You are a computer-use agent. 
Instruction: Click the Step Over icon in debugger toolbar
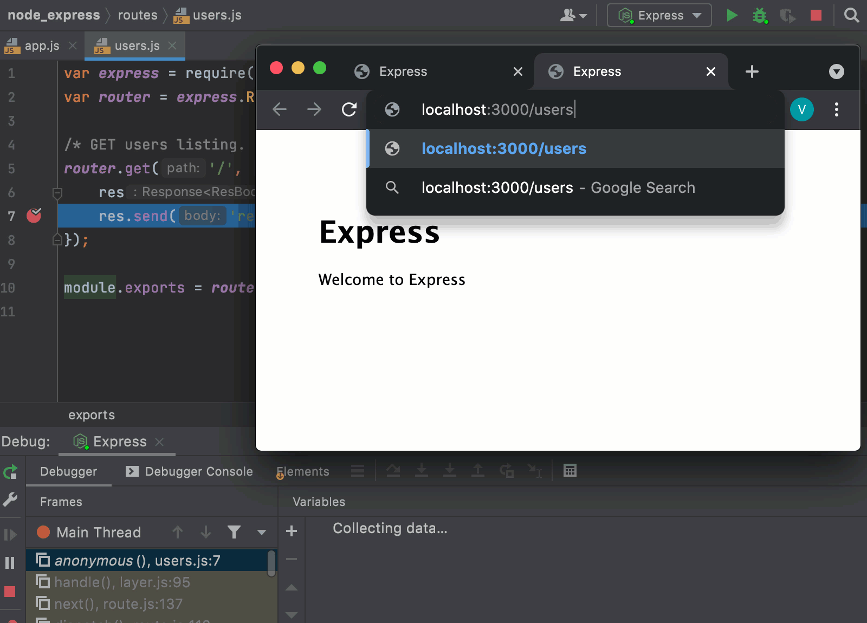(394, 471)
